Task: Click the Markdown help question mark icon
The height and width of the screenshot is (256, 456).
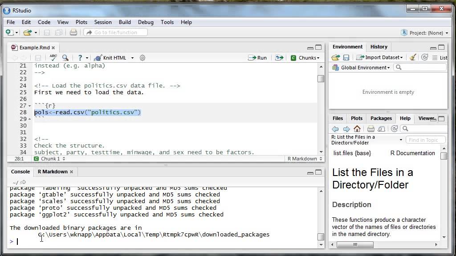Action: click(x=80, y=58)
